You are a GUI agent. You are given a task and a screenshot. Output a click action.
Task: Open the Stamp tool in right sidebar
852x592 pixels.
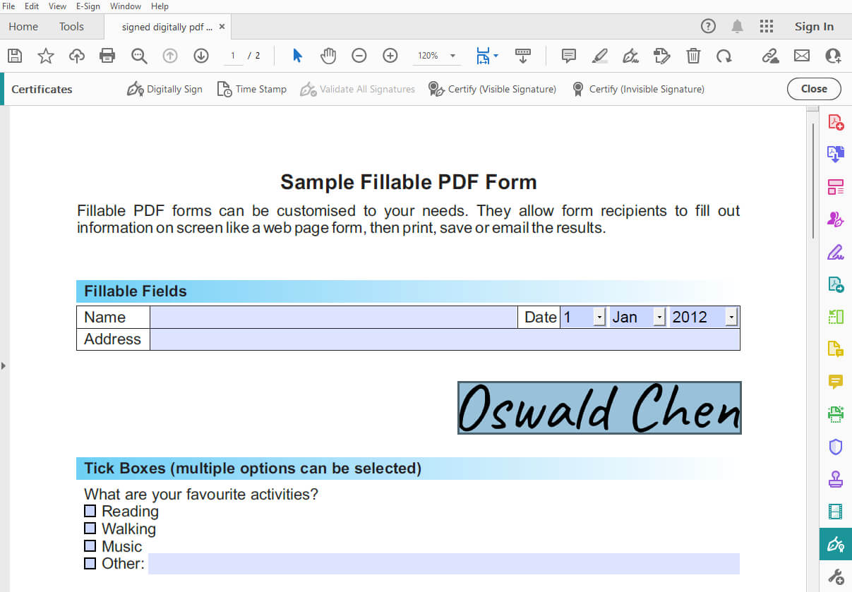(x=836, y=478)
